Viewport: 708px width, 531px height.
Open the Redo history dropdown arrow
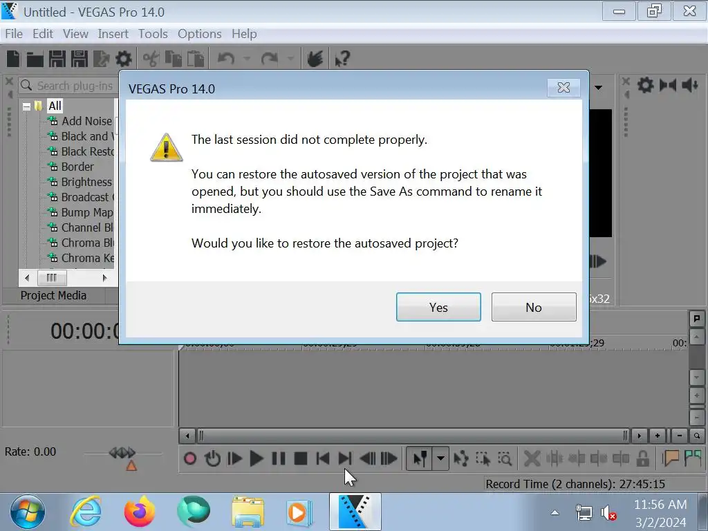(x=290, y=59)
